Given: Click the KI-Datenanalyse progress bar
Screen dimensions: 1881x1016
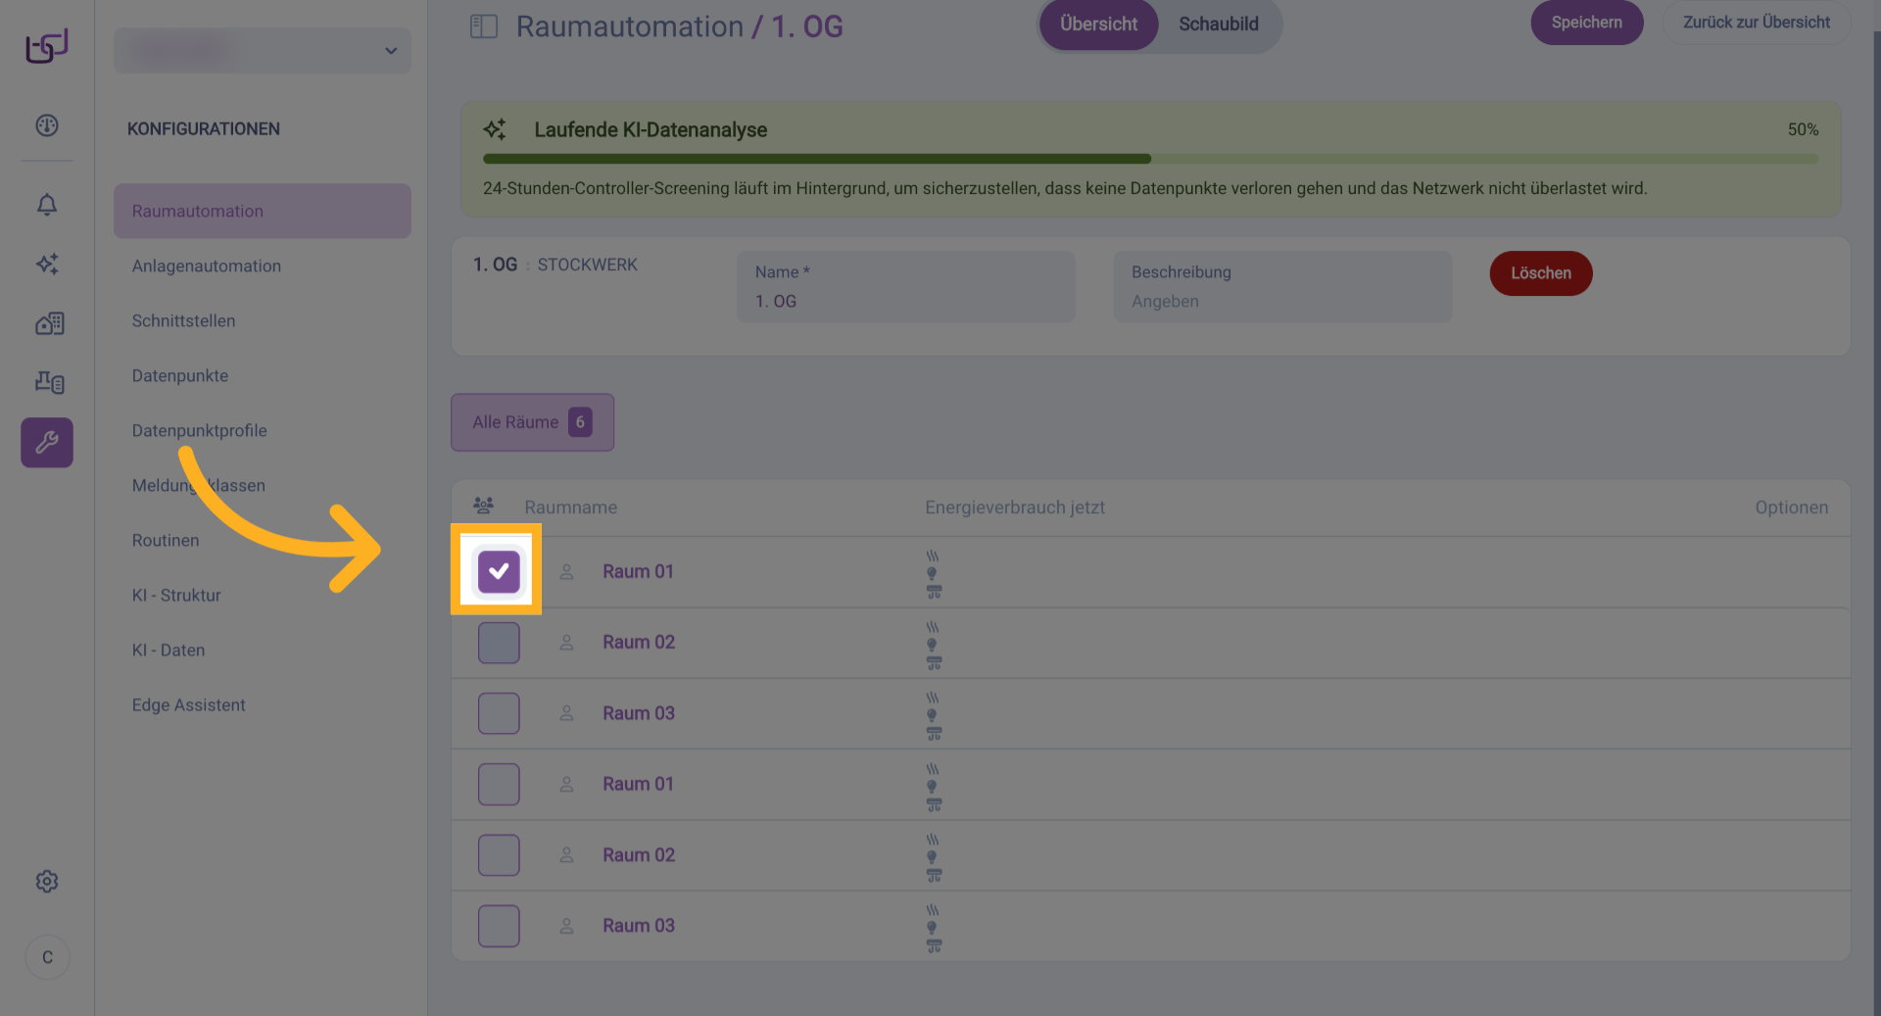Looking at the screenshot, I should coord(1150,159).
